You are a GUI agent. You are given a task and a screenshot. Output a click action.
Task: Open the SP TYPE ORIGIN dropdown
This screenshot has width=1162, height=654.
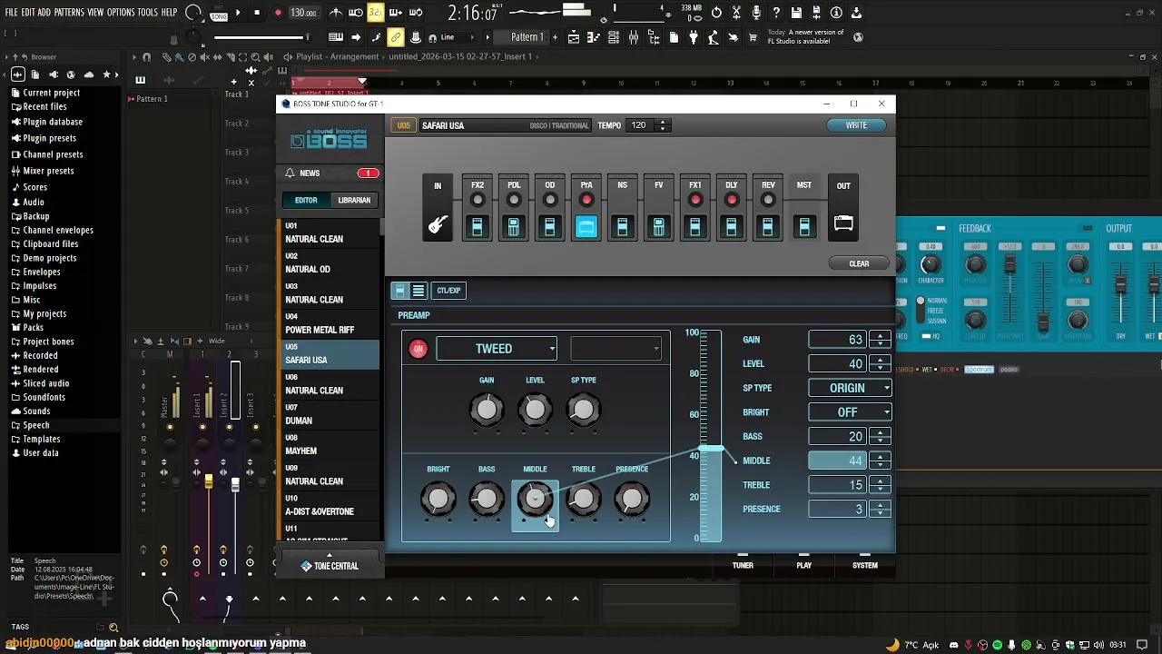[x=850, y=388]
